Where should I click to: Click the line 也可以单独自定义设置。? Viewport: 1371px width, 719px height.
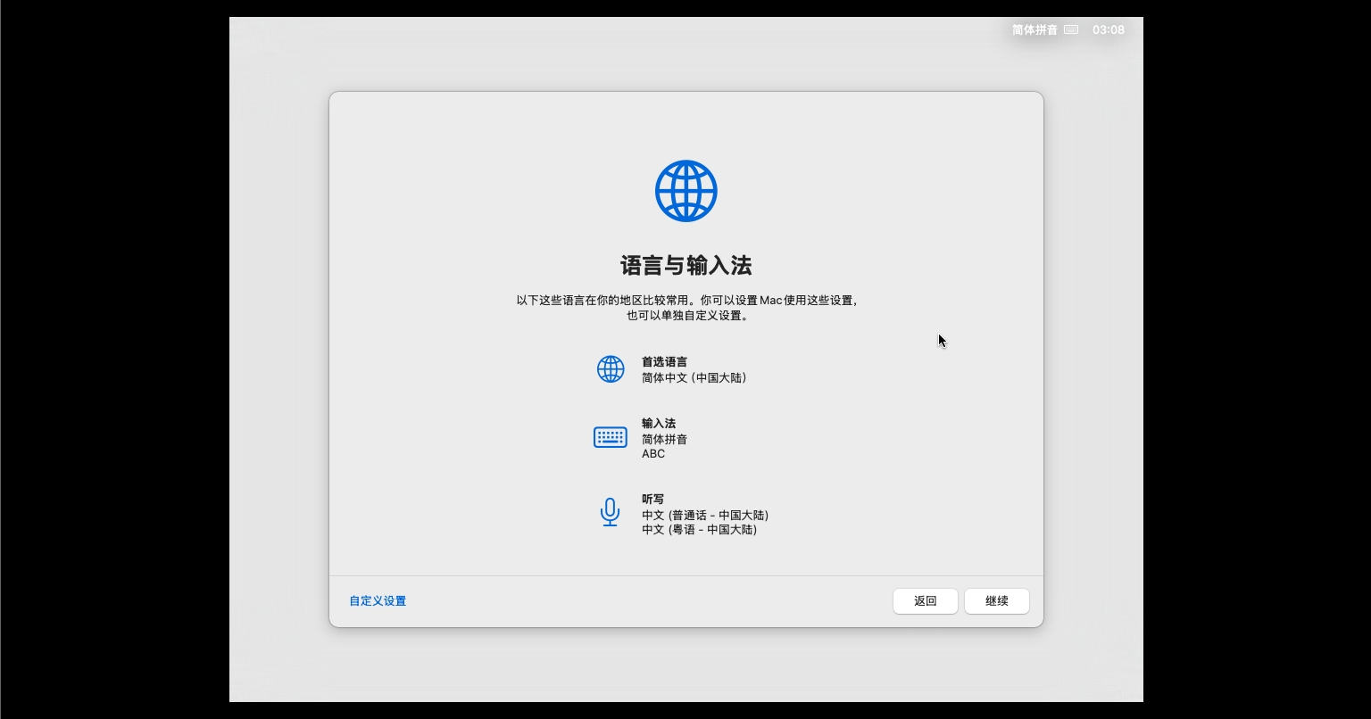(x=686, y=315)
